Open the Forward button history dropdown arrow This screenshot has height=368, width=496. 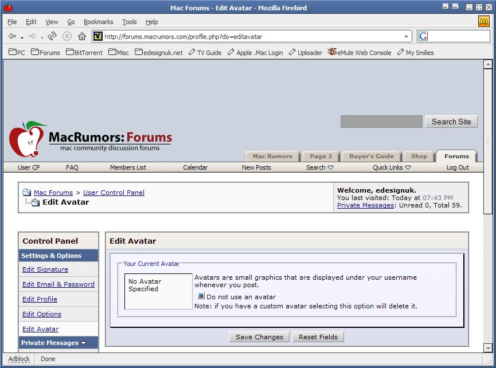42,38
